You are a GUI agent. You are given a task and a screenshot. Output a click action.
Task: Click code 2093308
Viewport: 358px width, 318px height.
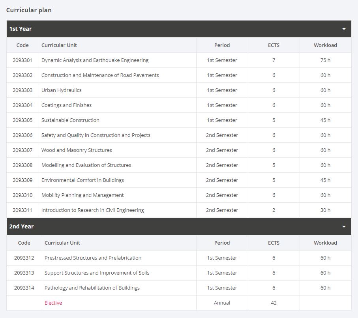(22, 165)
